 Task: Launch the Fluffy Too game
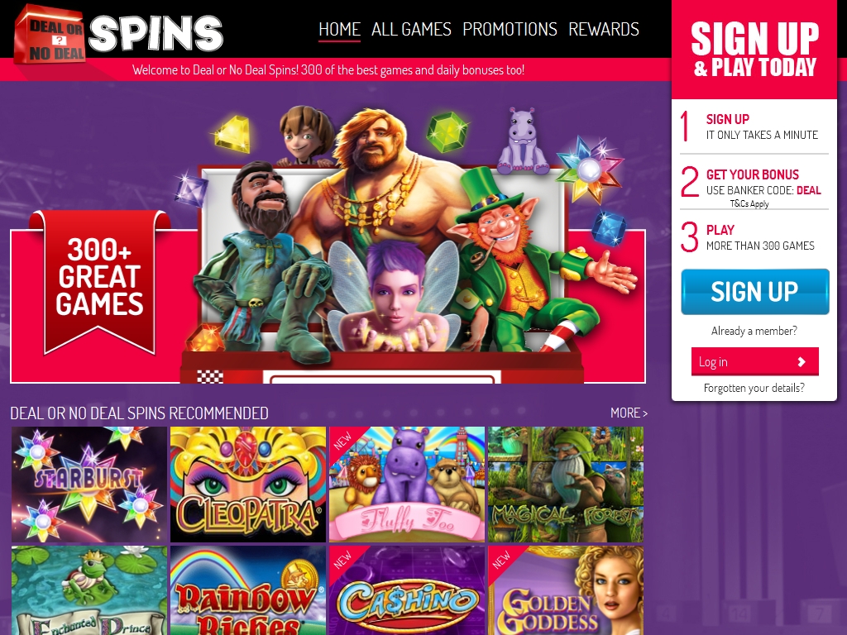coord(407,485)
